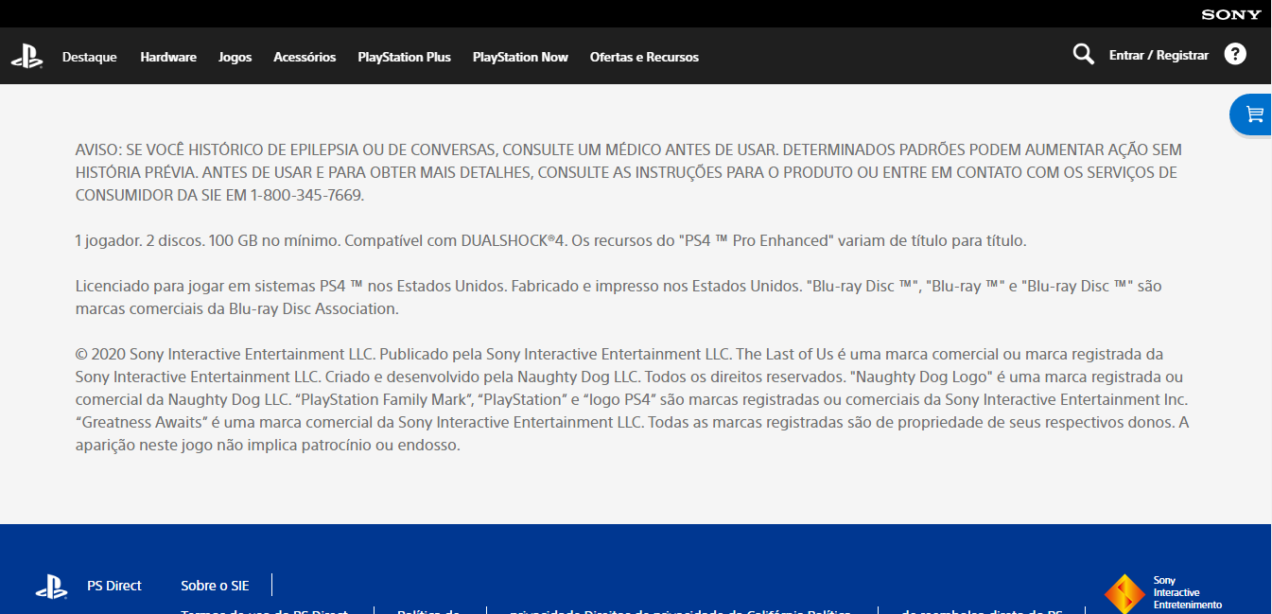Open the blue shopping cart button
The image size is (1272, 614).
(1252, 114)
